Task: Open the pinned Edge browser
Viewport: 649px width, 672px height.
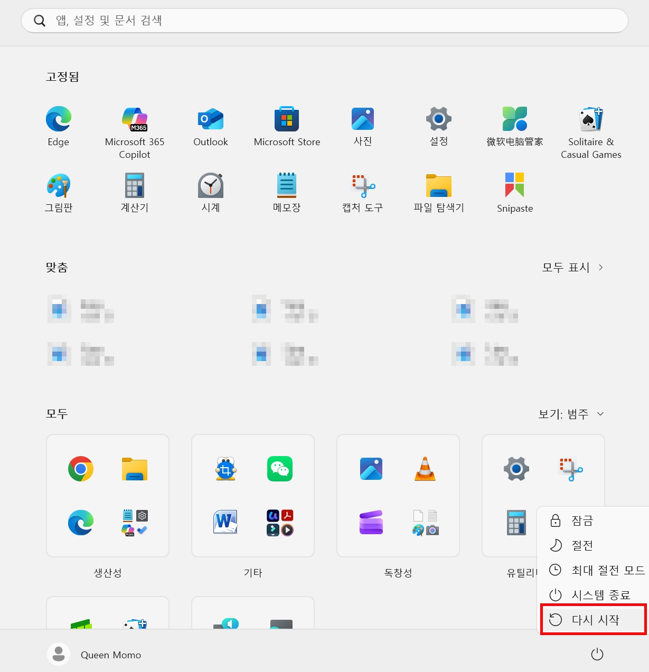Action: [58, 127]
